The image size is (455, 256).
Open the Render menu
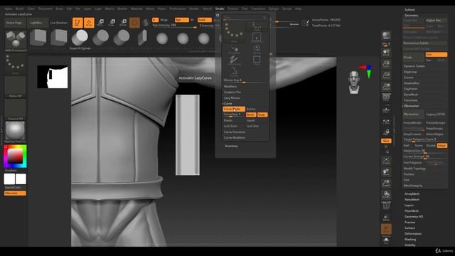click(194, 9)
